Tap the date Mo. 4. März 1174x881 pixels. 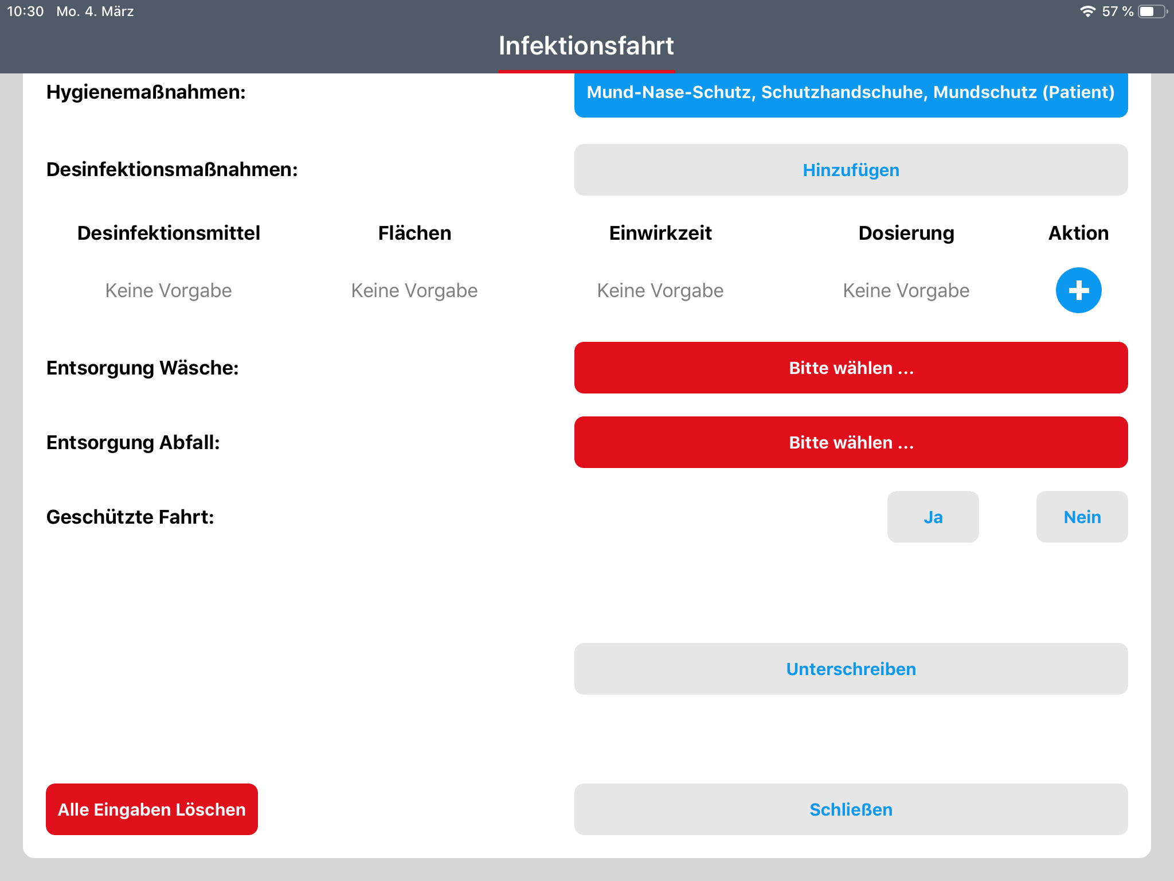[x=95, y=11]
